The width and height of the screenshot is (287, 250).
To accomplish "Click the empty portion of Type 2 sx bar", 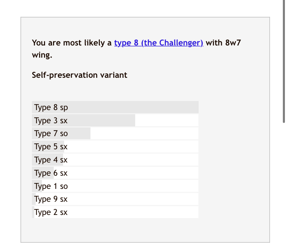I will [x=116, y=212].
